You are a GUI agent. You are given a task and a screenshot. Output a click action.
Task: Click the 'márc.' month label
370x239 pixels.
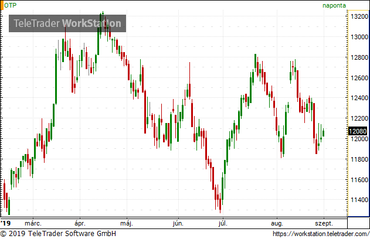33,223
